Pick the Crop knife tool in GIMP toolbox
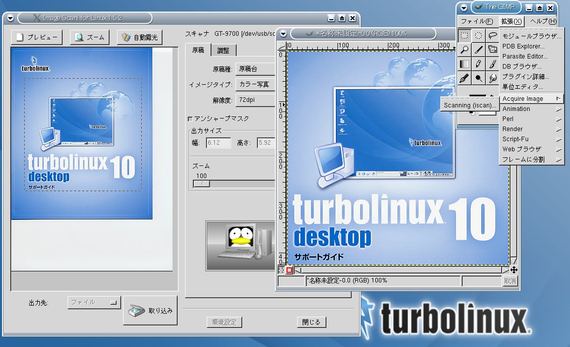 [x=478, y=50]
